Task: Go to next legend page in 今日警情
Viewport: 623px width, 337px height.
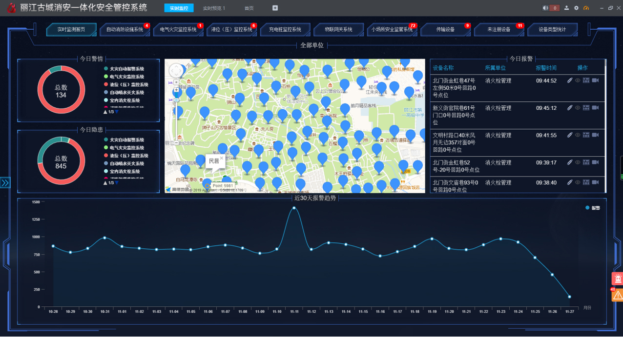Action: (117, 112)
